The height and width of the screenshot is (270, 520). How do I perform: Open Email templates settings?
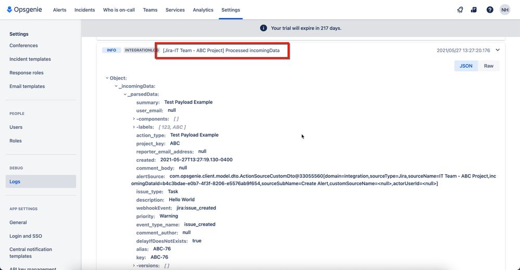(x=27, y=86)
